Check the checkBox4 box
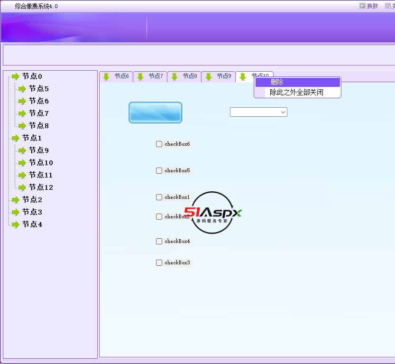The height and width of the screenshot is (364, 395). click(x=159, y=241)
